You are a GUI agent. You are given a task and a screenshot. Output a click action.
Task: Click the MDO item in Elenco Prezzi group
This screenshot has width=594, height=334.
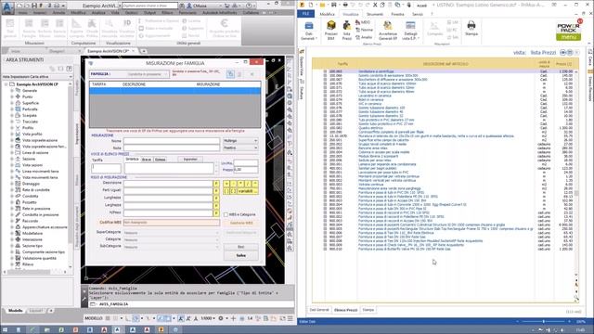363,22
